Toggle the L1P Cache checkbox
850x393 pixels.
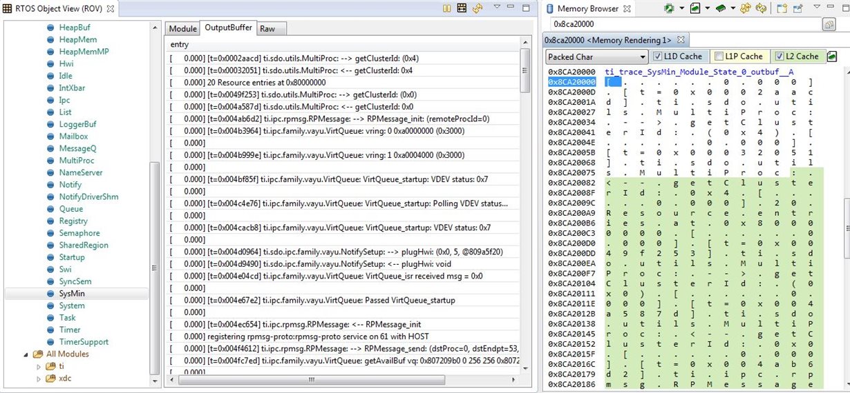point(719,57)
